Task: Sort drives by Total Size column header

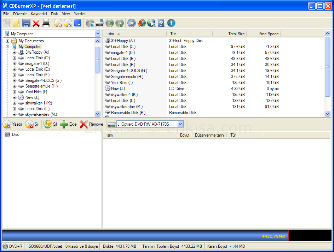Action: (229, 34)
